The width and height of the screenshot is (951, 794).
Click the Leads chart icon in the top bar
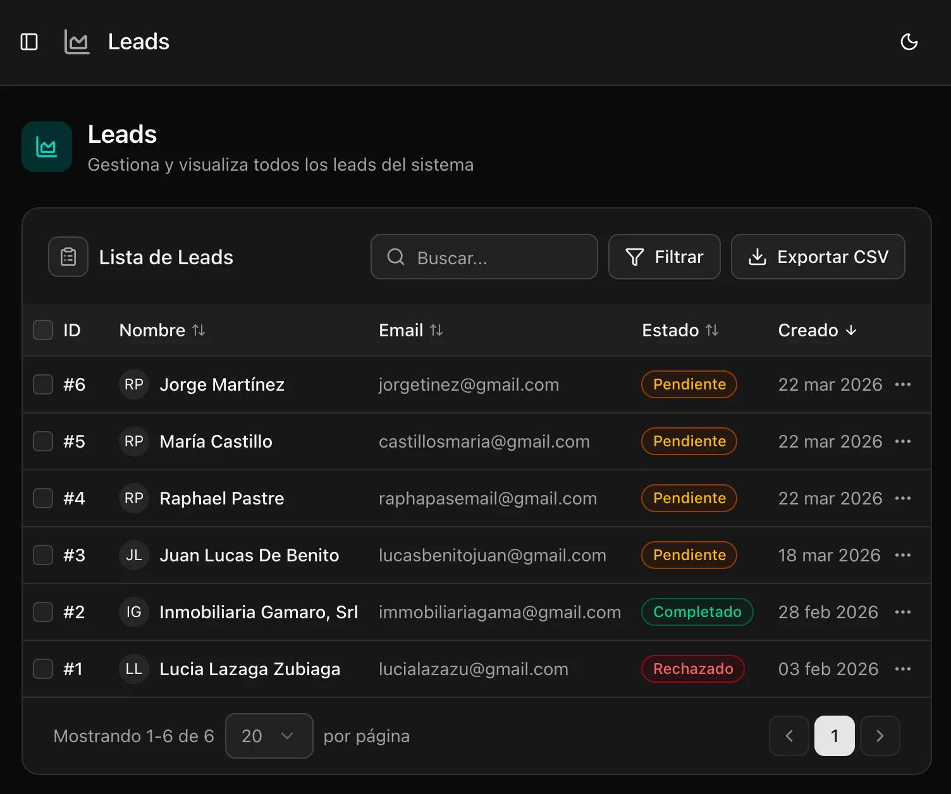[x=77, y=42]
